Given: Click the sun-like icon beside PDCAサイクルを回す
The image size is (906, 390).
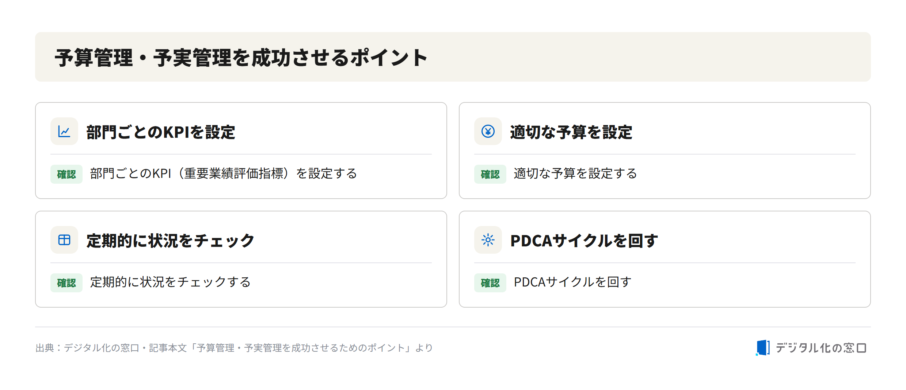Looking at the screenshot, I should point(488,240).
